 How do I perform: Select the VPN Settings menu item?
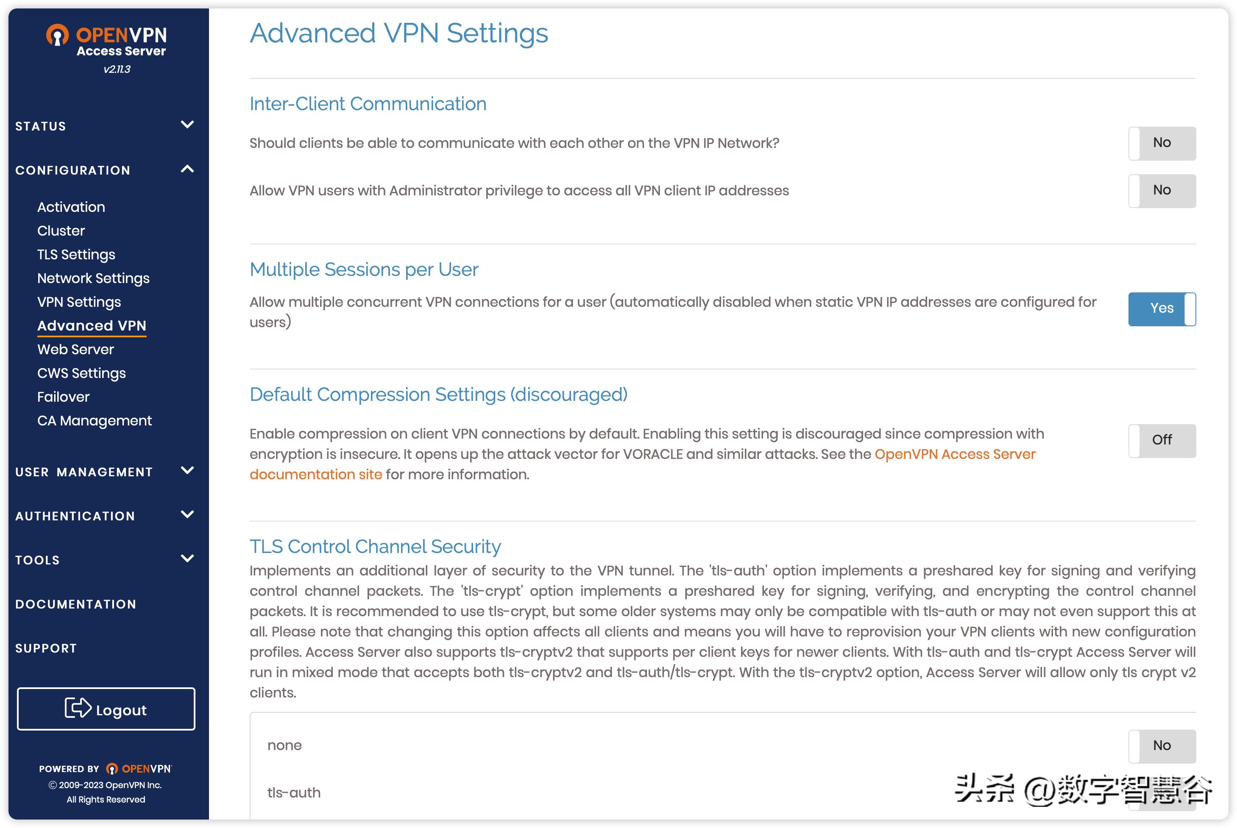79,302
